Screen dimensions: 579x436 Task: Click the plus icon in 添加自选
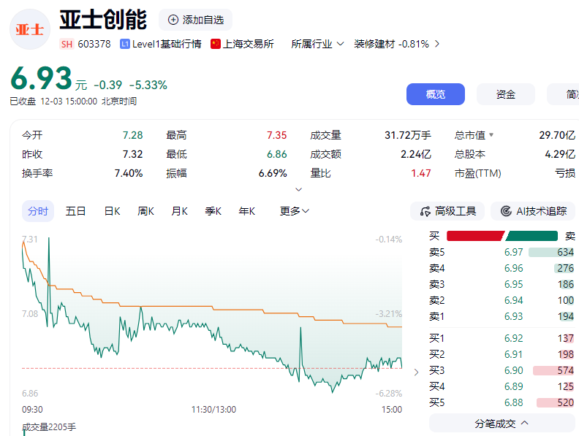coord(173,20)
